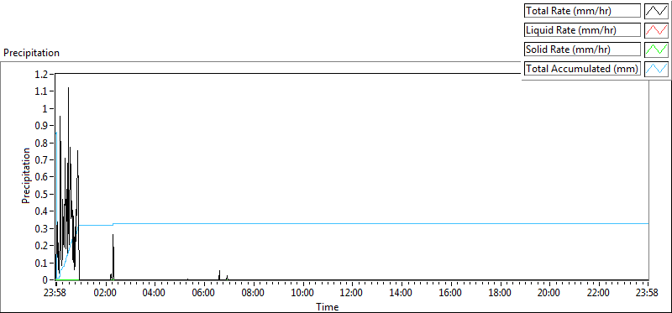Viewport: 672px width, 313px height.
Task: Select the Total Accumulated (mm) legend label
Action: 582,69
